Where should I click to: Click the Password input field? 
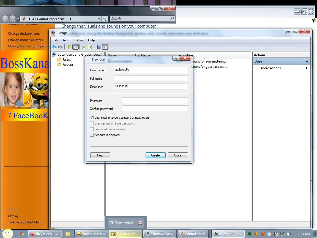pyautogui.click(x=155, y=101)
